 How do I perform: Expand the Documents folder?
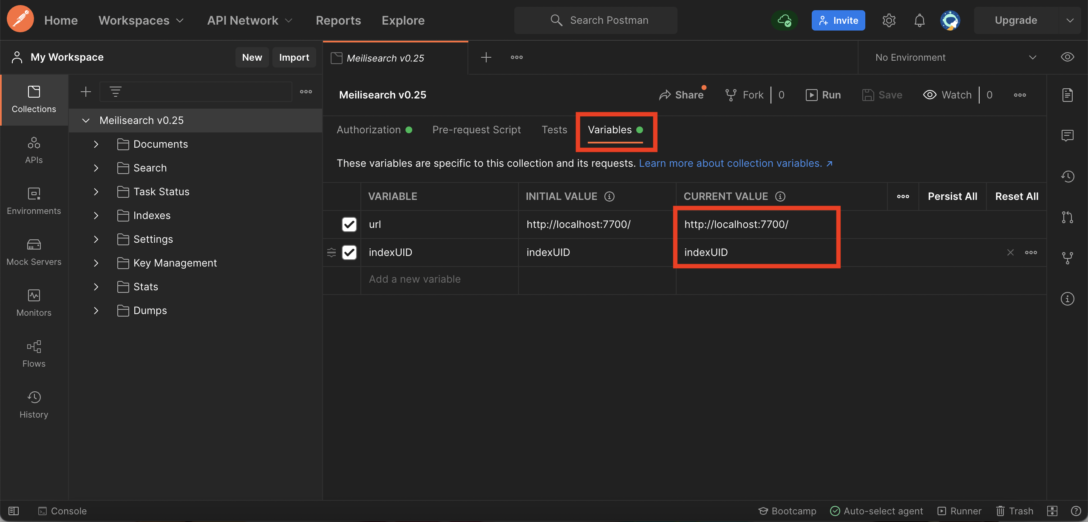coord(96,144)
